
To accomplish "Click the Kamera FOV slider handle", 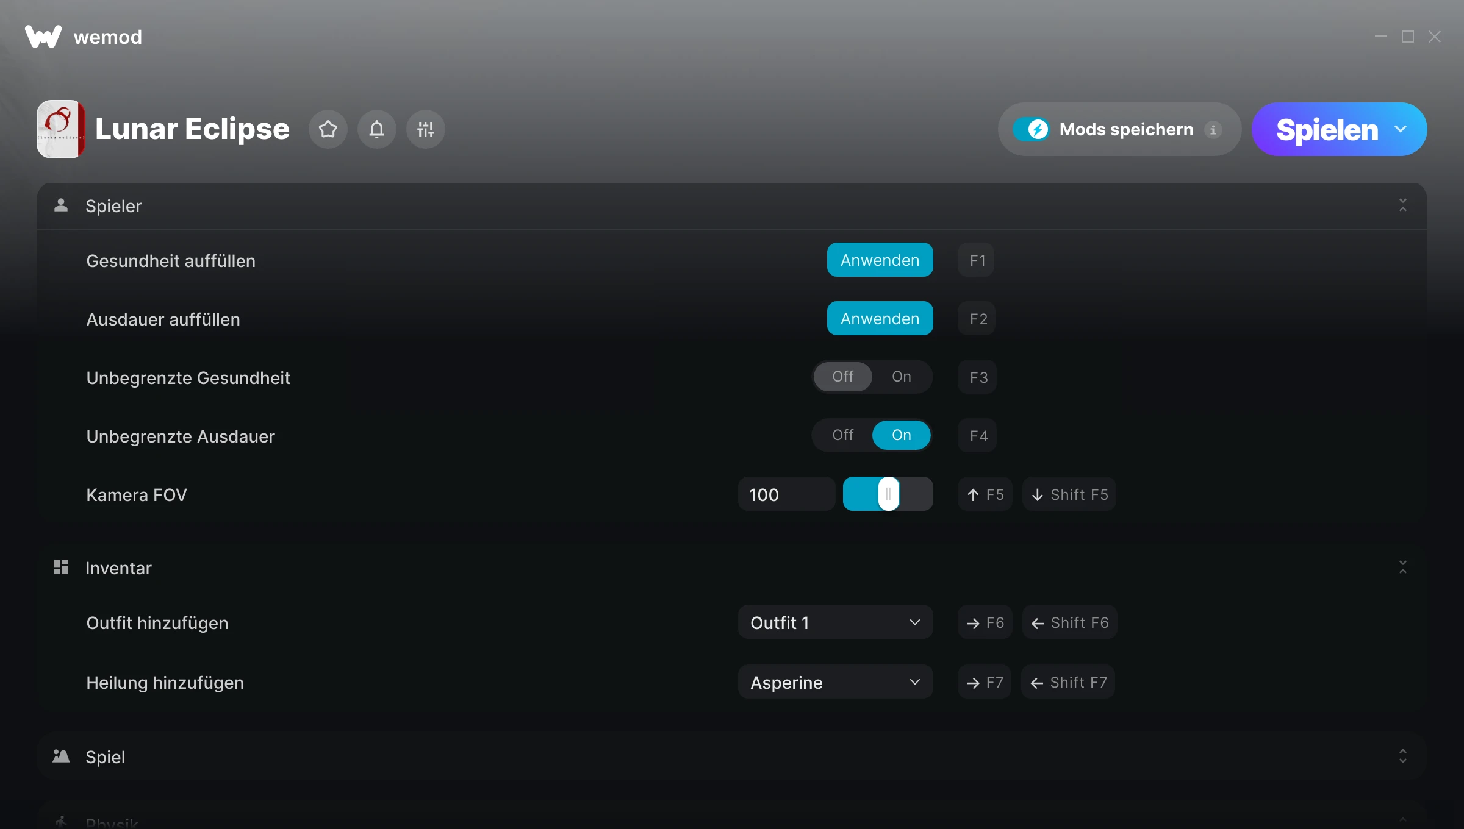I will (888, 494).
